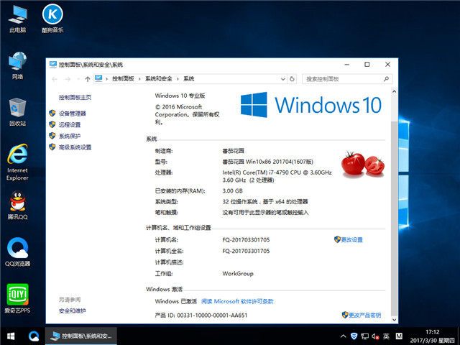Select the 系统 breadcrumb
Screen dimensions: 460x345
188,79
